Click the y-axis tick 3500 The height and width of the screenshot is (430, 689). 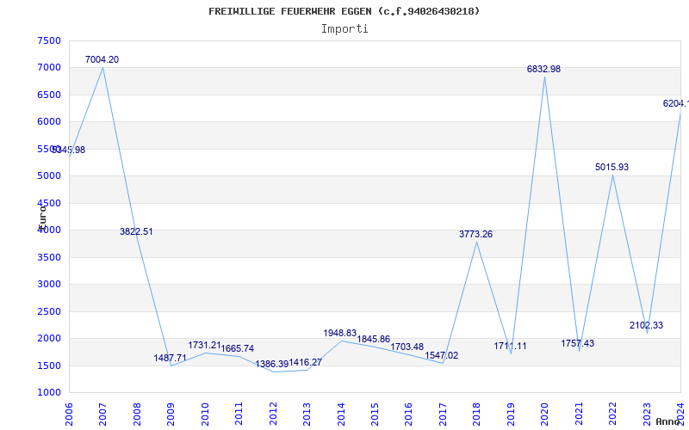pyautogui.click(x=49, y=257)
